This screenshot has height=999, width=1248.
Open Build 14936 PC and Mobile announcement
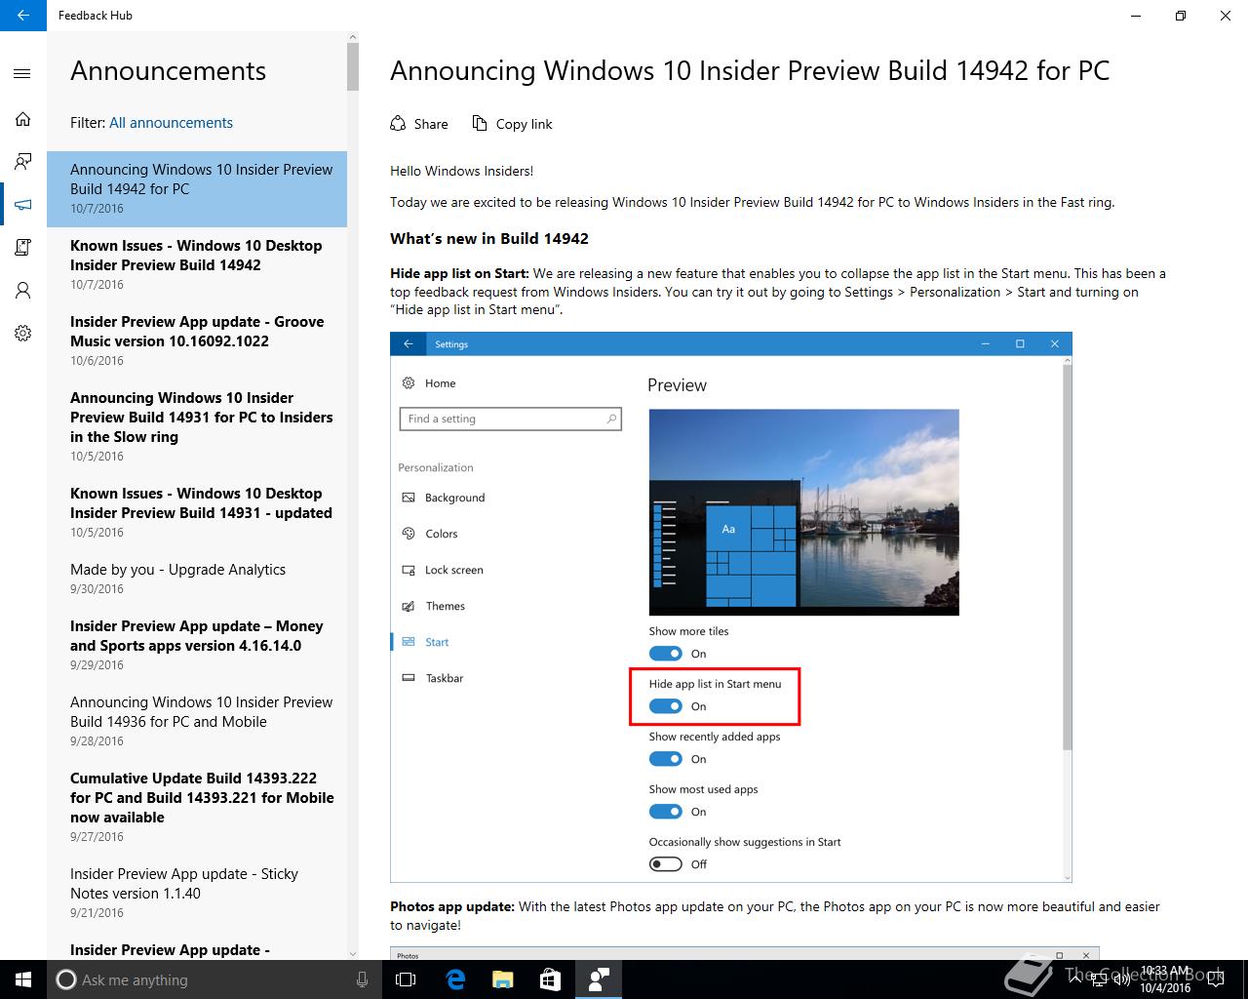point(197,722)
